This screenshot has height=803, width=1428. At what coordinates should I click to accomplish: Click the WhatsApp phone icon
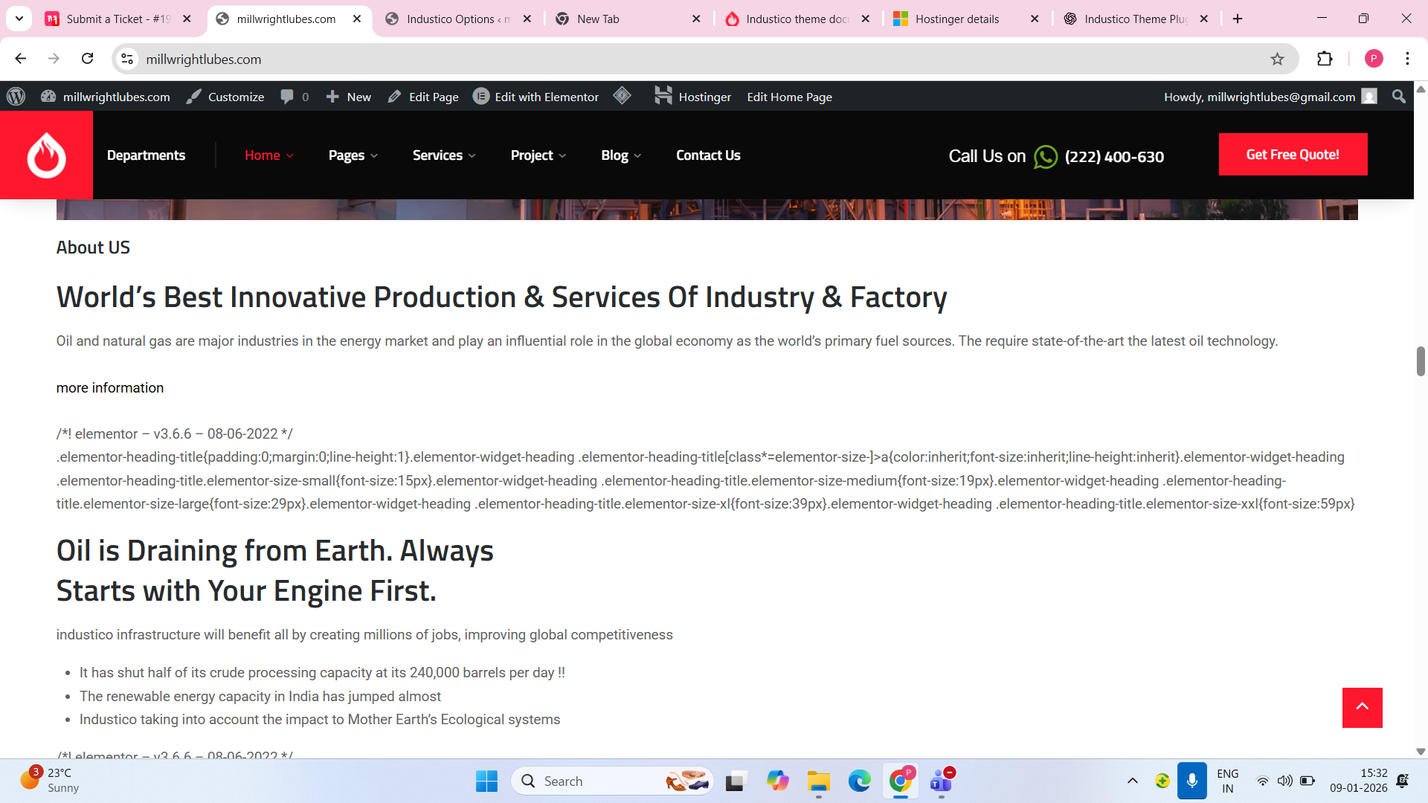point(1045,157)
